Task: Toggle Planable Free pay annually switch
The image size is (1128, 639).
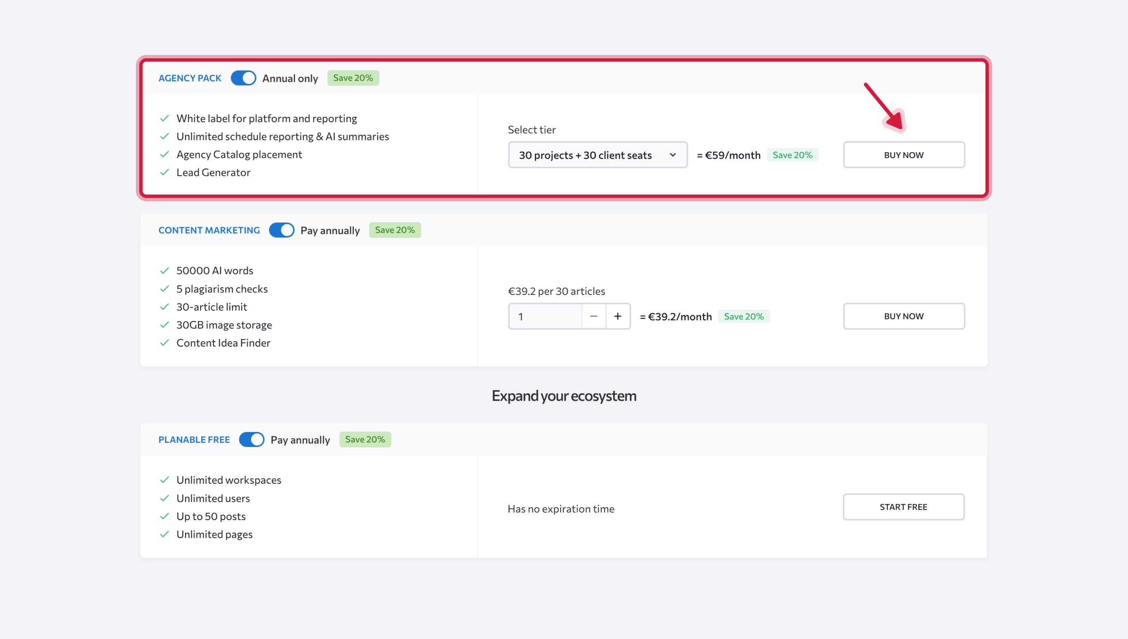Action: tap(252, 439)
